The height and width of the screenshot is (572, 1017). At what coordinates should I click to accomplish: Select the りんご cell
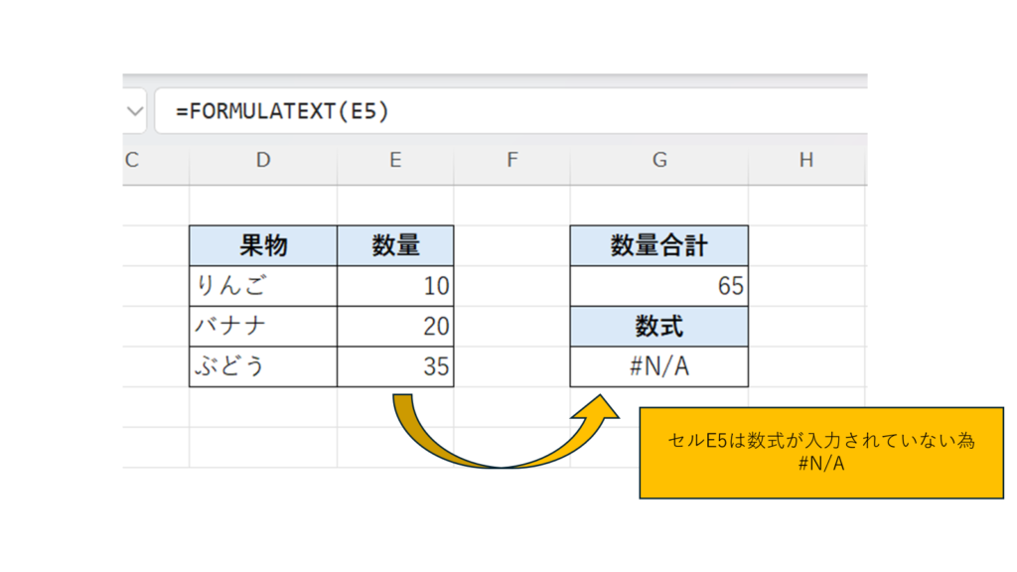[x=262, y=286]
